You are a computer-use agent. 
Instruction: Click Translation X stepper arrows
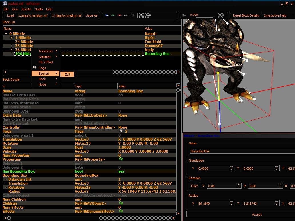point(232,168)
